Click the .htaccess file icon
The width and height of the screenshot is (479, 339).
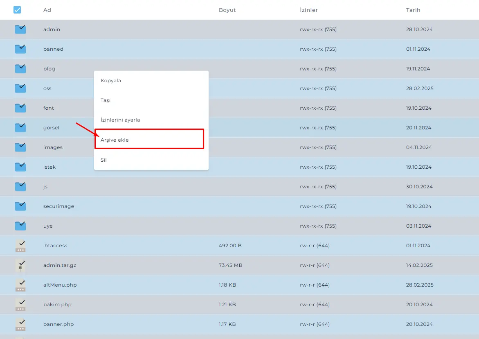[x=20, y=246]
